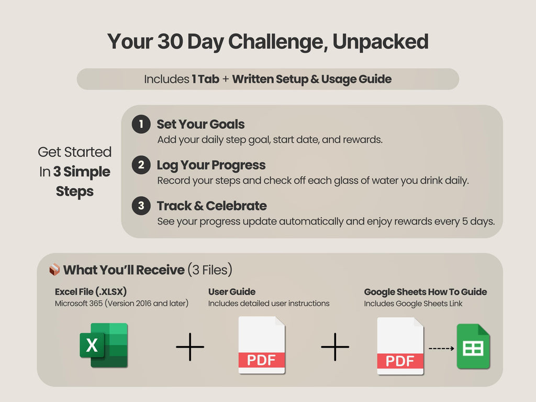
Task: Click the step 3 number circle
Action: (141, 206)
